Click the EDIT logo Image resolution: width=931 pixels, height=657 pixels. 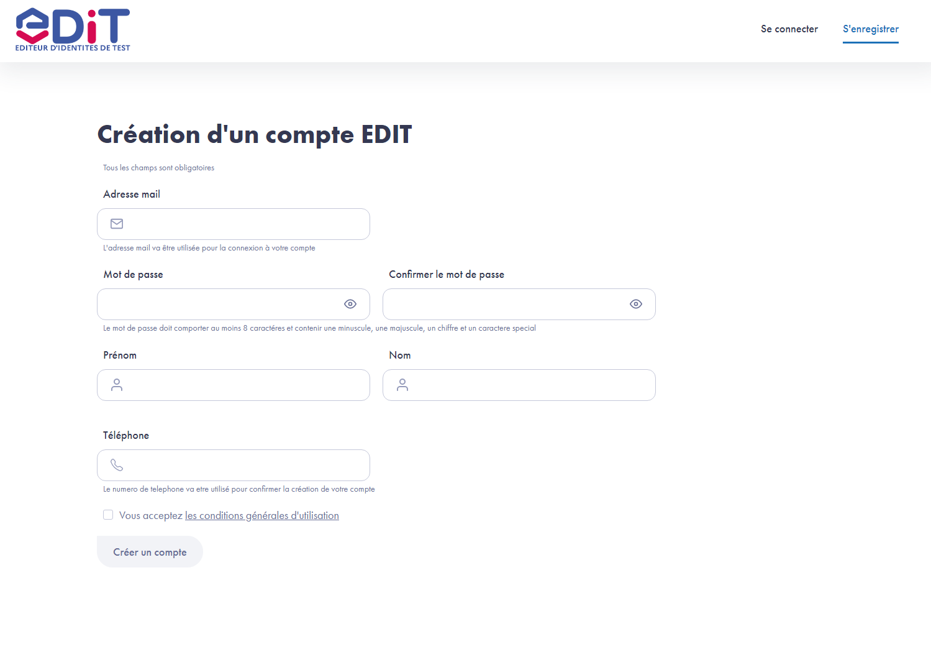click(x=72, y=29)
